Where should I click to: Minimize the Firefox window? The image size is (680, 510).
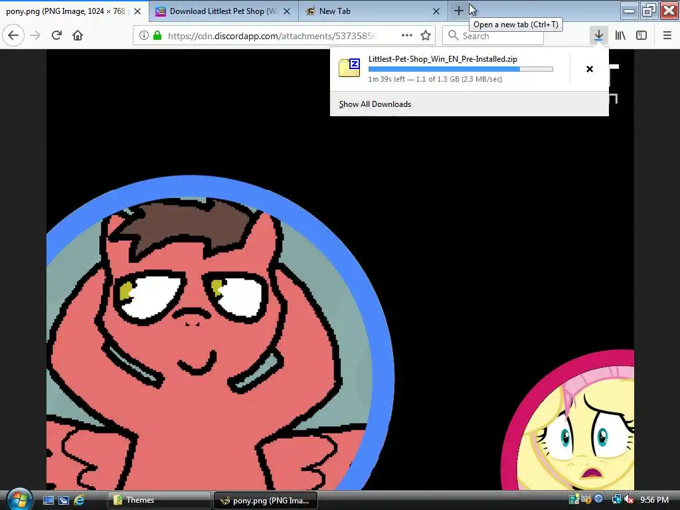[630, 11]
